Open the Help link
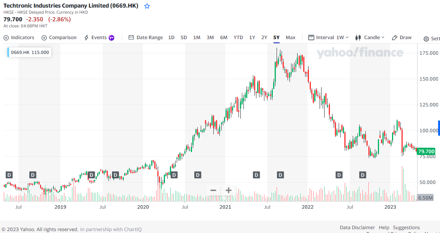The width and height of the screenshot is (440, 233). [x=384, y=227]
